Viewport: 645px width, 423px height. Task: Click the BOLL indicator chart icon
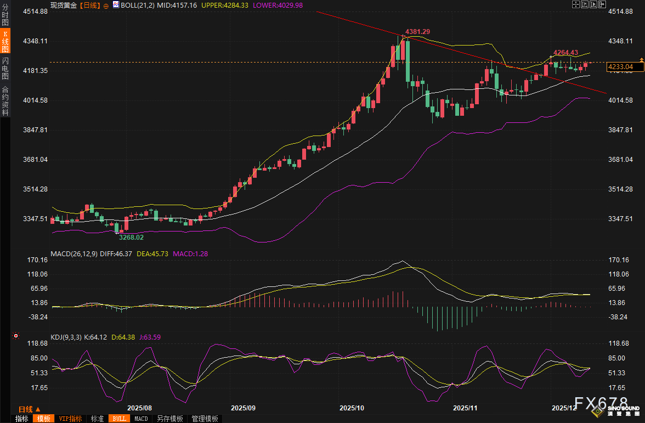tap(115, 5)
